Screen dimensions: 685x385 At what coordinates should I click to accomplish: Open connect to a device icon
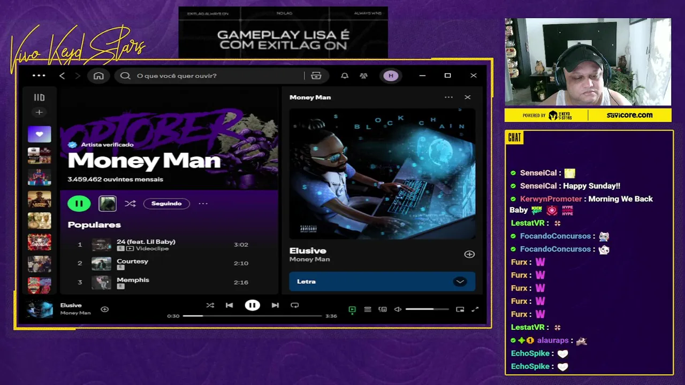383,309
